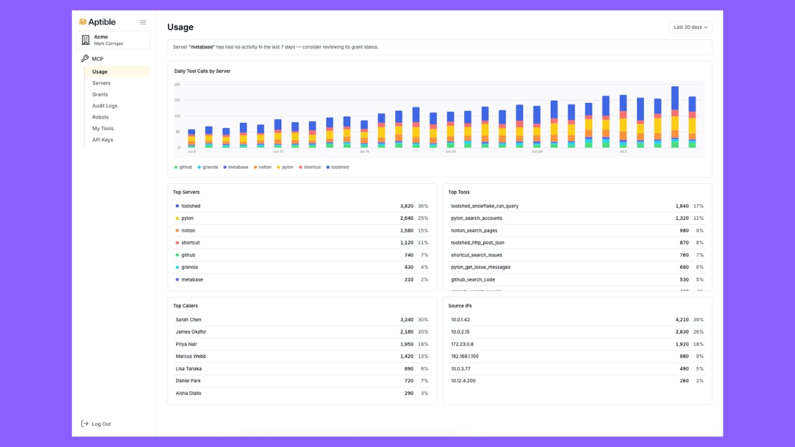Select granola row in Top Servers

coord(302,267)
